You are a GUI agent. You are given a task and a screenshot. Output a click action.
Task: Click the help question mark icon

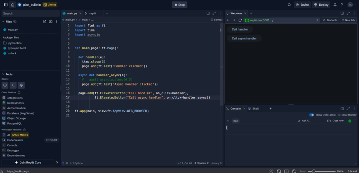pos(342,5)
